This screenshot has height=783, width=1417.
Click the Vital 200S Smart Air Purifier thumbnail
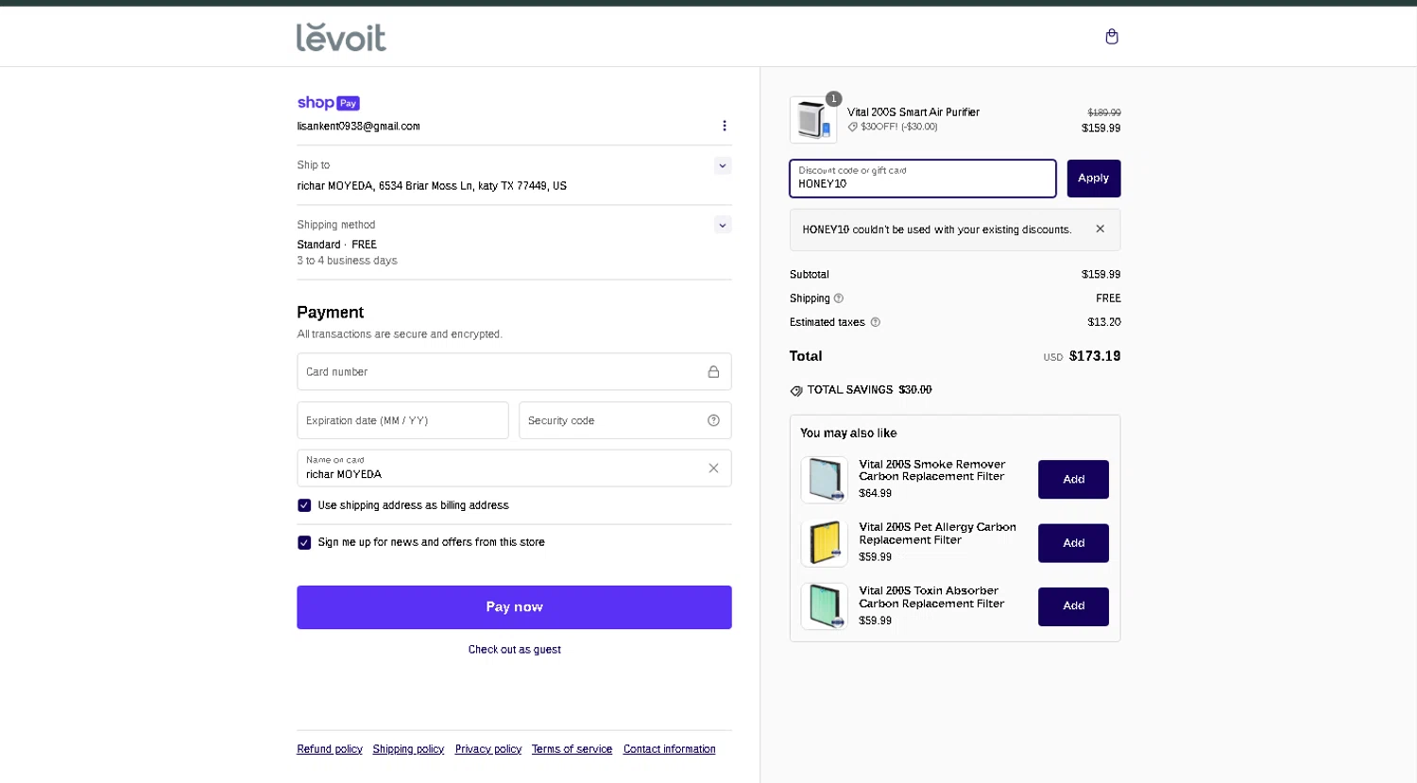point(813,120)
